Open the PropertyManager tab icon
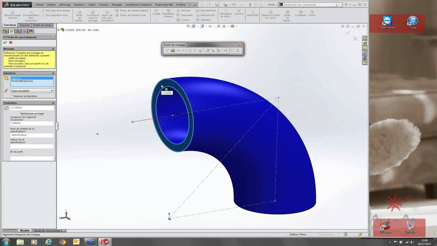The width and height of the screenshot is (437, 246). [12, 31]
